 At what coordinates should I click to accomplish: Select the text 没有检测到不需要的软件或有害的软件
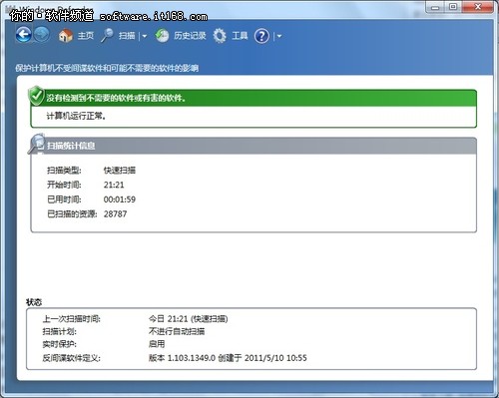pyautogui.click(x=116, y=98)
